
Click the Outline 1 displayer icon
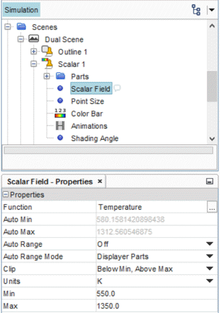[x=47, y=51]
